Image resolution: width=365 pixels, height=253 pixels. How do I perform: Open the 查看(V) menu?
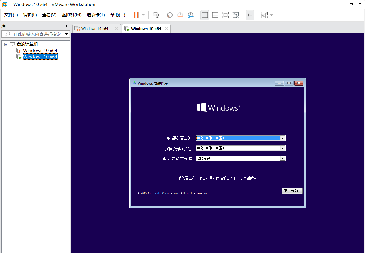(x=49, y=15)
